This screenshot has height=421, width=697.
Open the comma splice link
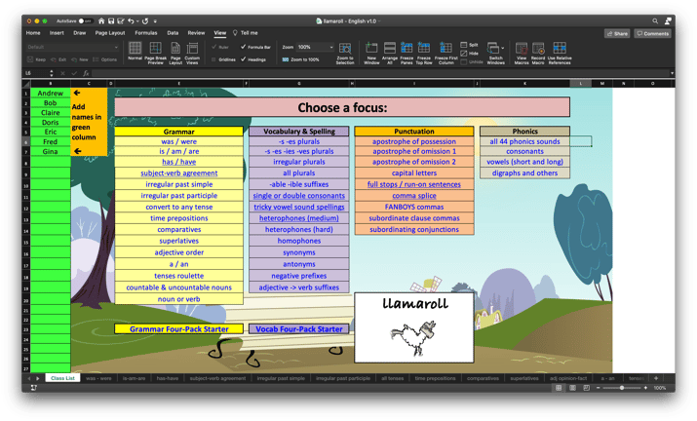coord(414,196)
